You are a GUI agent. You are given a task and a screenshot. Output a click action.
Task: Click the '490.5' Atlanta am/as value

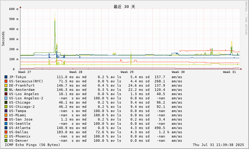click(160, 128)
